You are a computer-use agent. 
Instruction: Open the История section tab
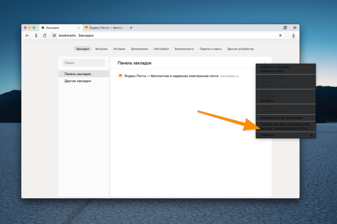(x=119, y=49)
